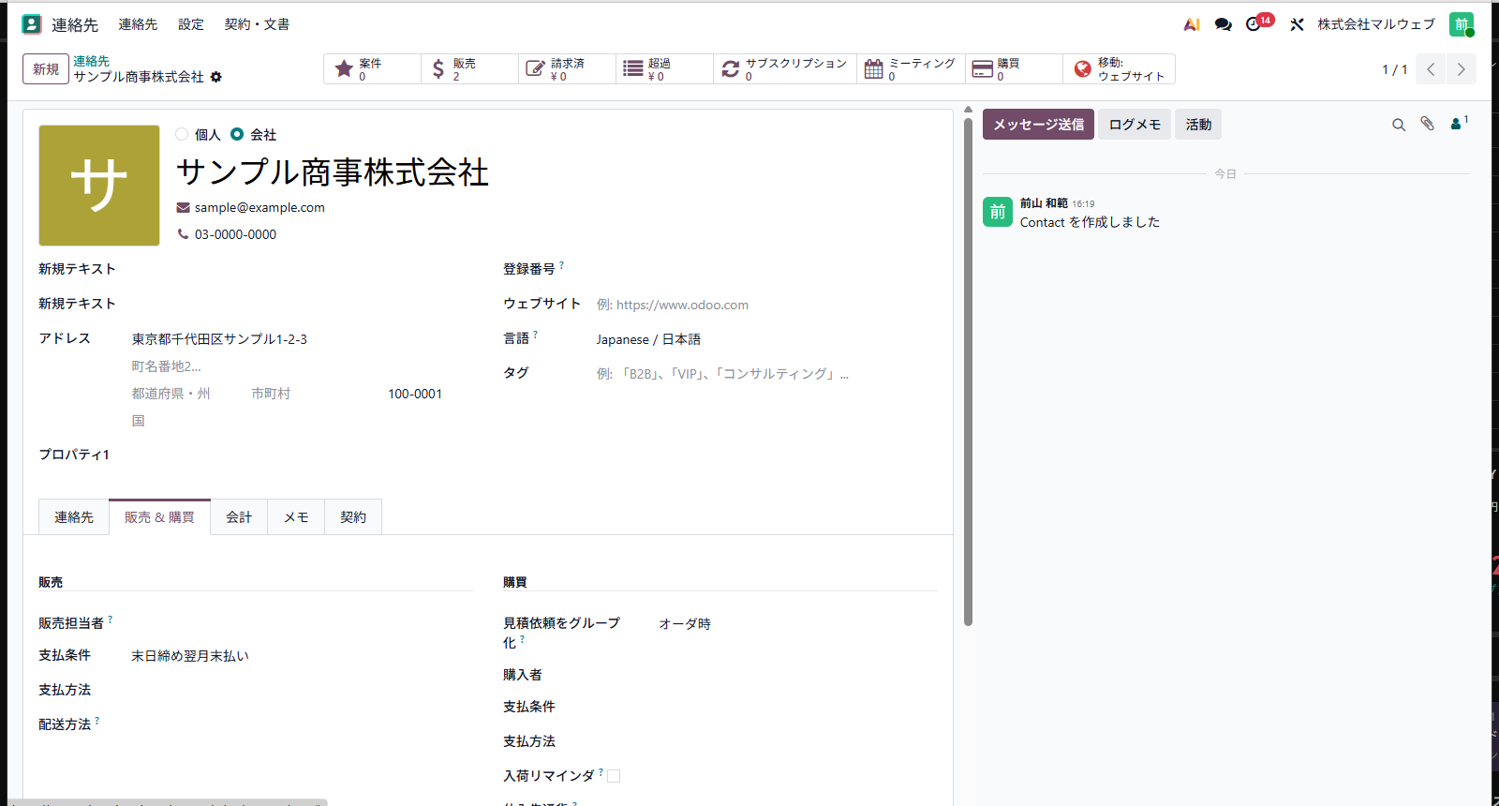Open 支払条件 末日締め翌月末払い dropdown

tap(302, 656)
